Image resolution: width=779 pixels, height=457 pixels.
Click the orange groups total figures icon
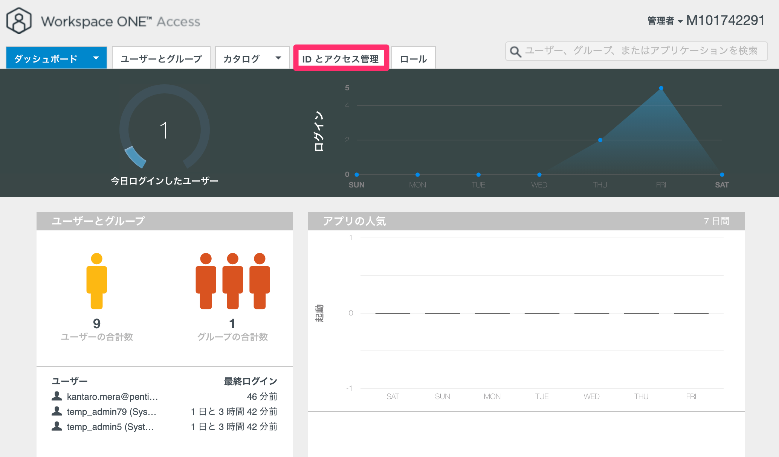point(233,281)
